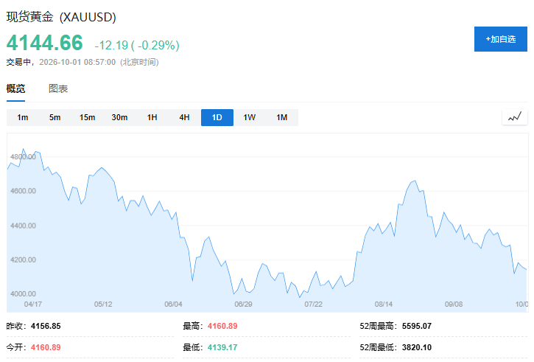
Task: Click the 04/17 date label on chart
Action: click(33, 304)
